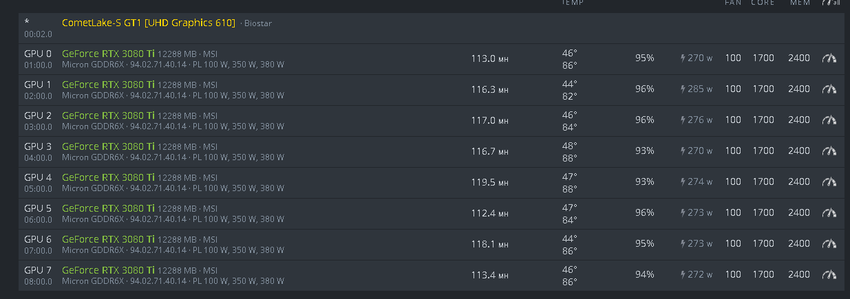
Task: Open overclock settings for GPU 7
Action: click(829, 275)
